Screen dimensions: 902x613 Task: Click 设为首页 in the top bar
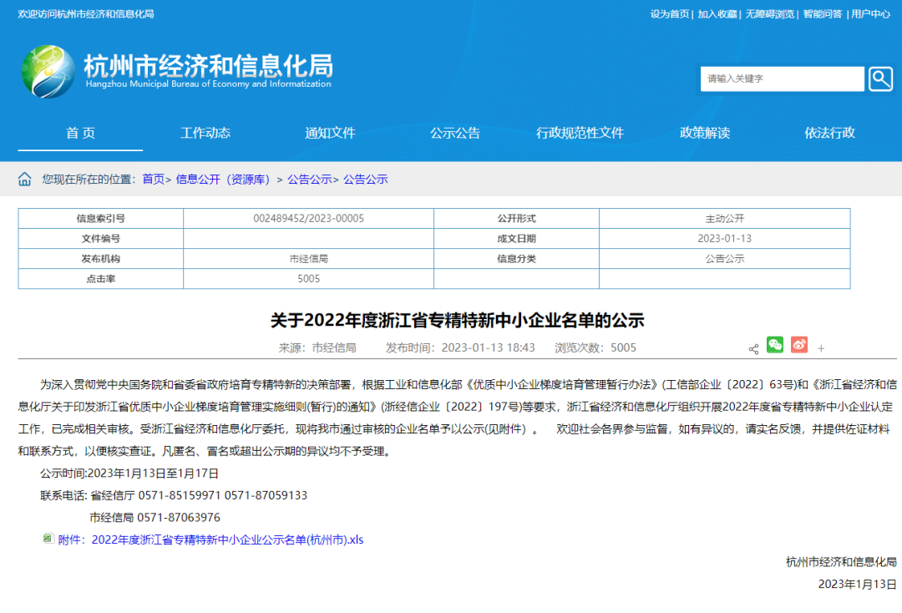pos(670,14)
